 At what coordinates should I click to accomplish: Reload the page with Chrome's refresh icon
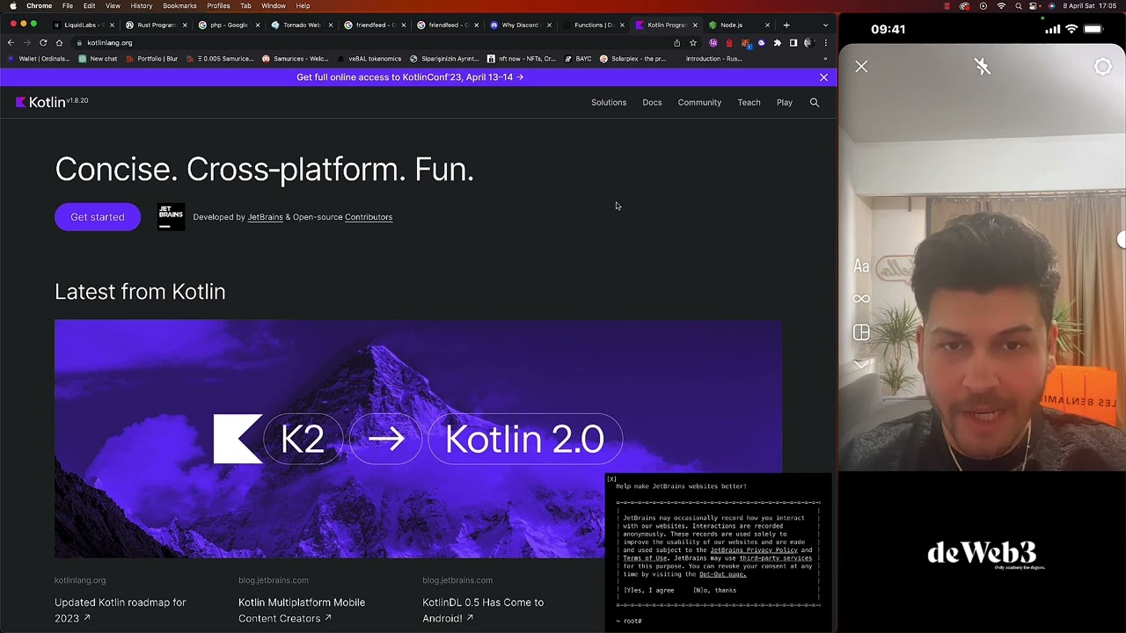click(43, 42)
